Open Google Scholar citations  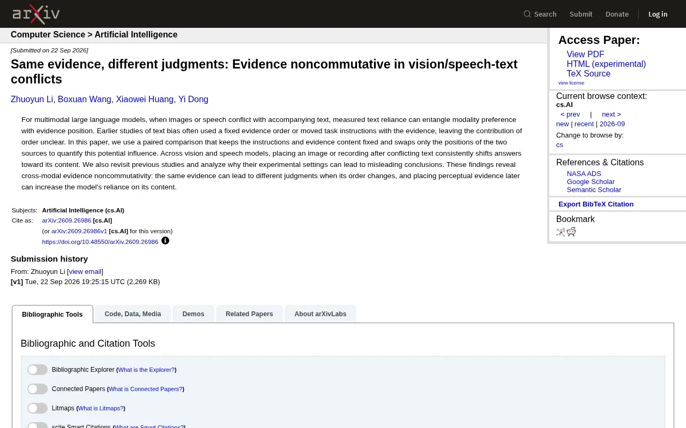point(591,182)
